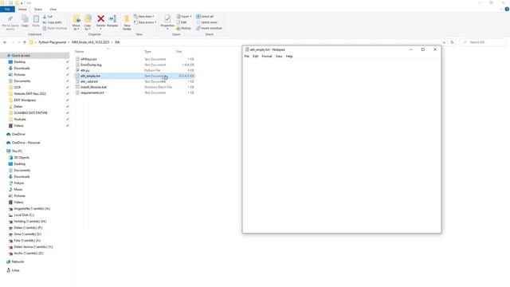Open Website EMT Neu 2022 folder
The image size is (510, 287).
pos(30,94)
